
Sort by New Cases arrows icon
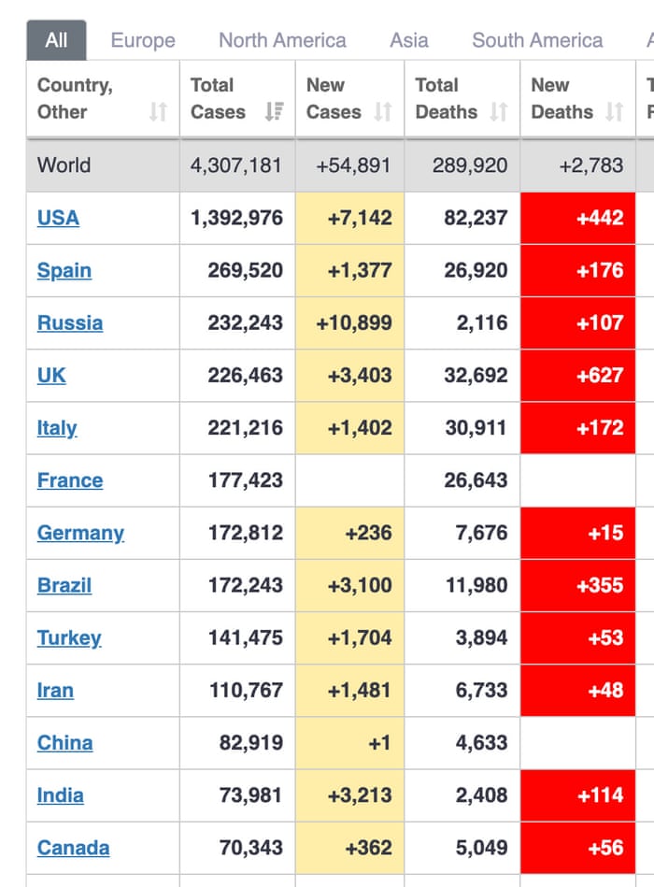(x=383, y=112)
